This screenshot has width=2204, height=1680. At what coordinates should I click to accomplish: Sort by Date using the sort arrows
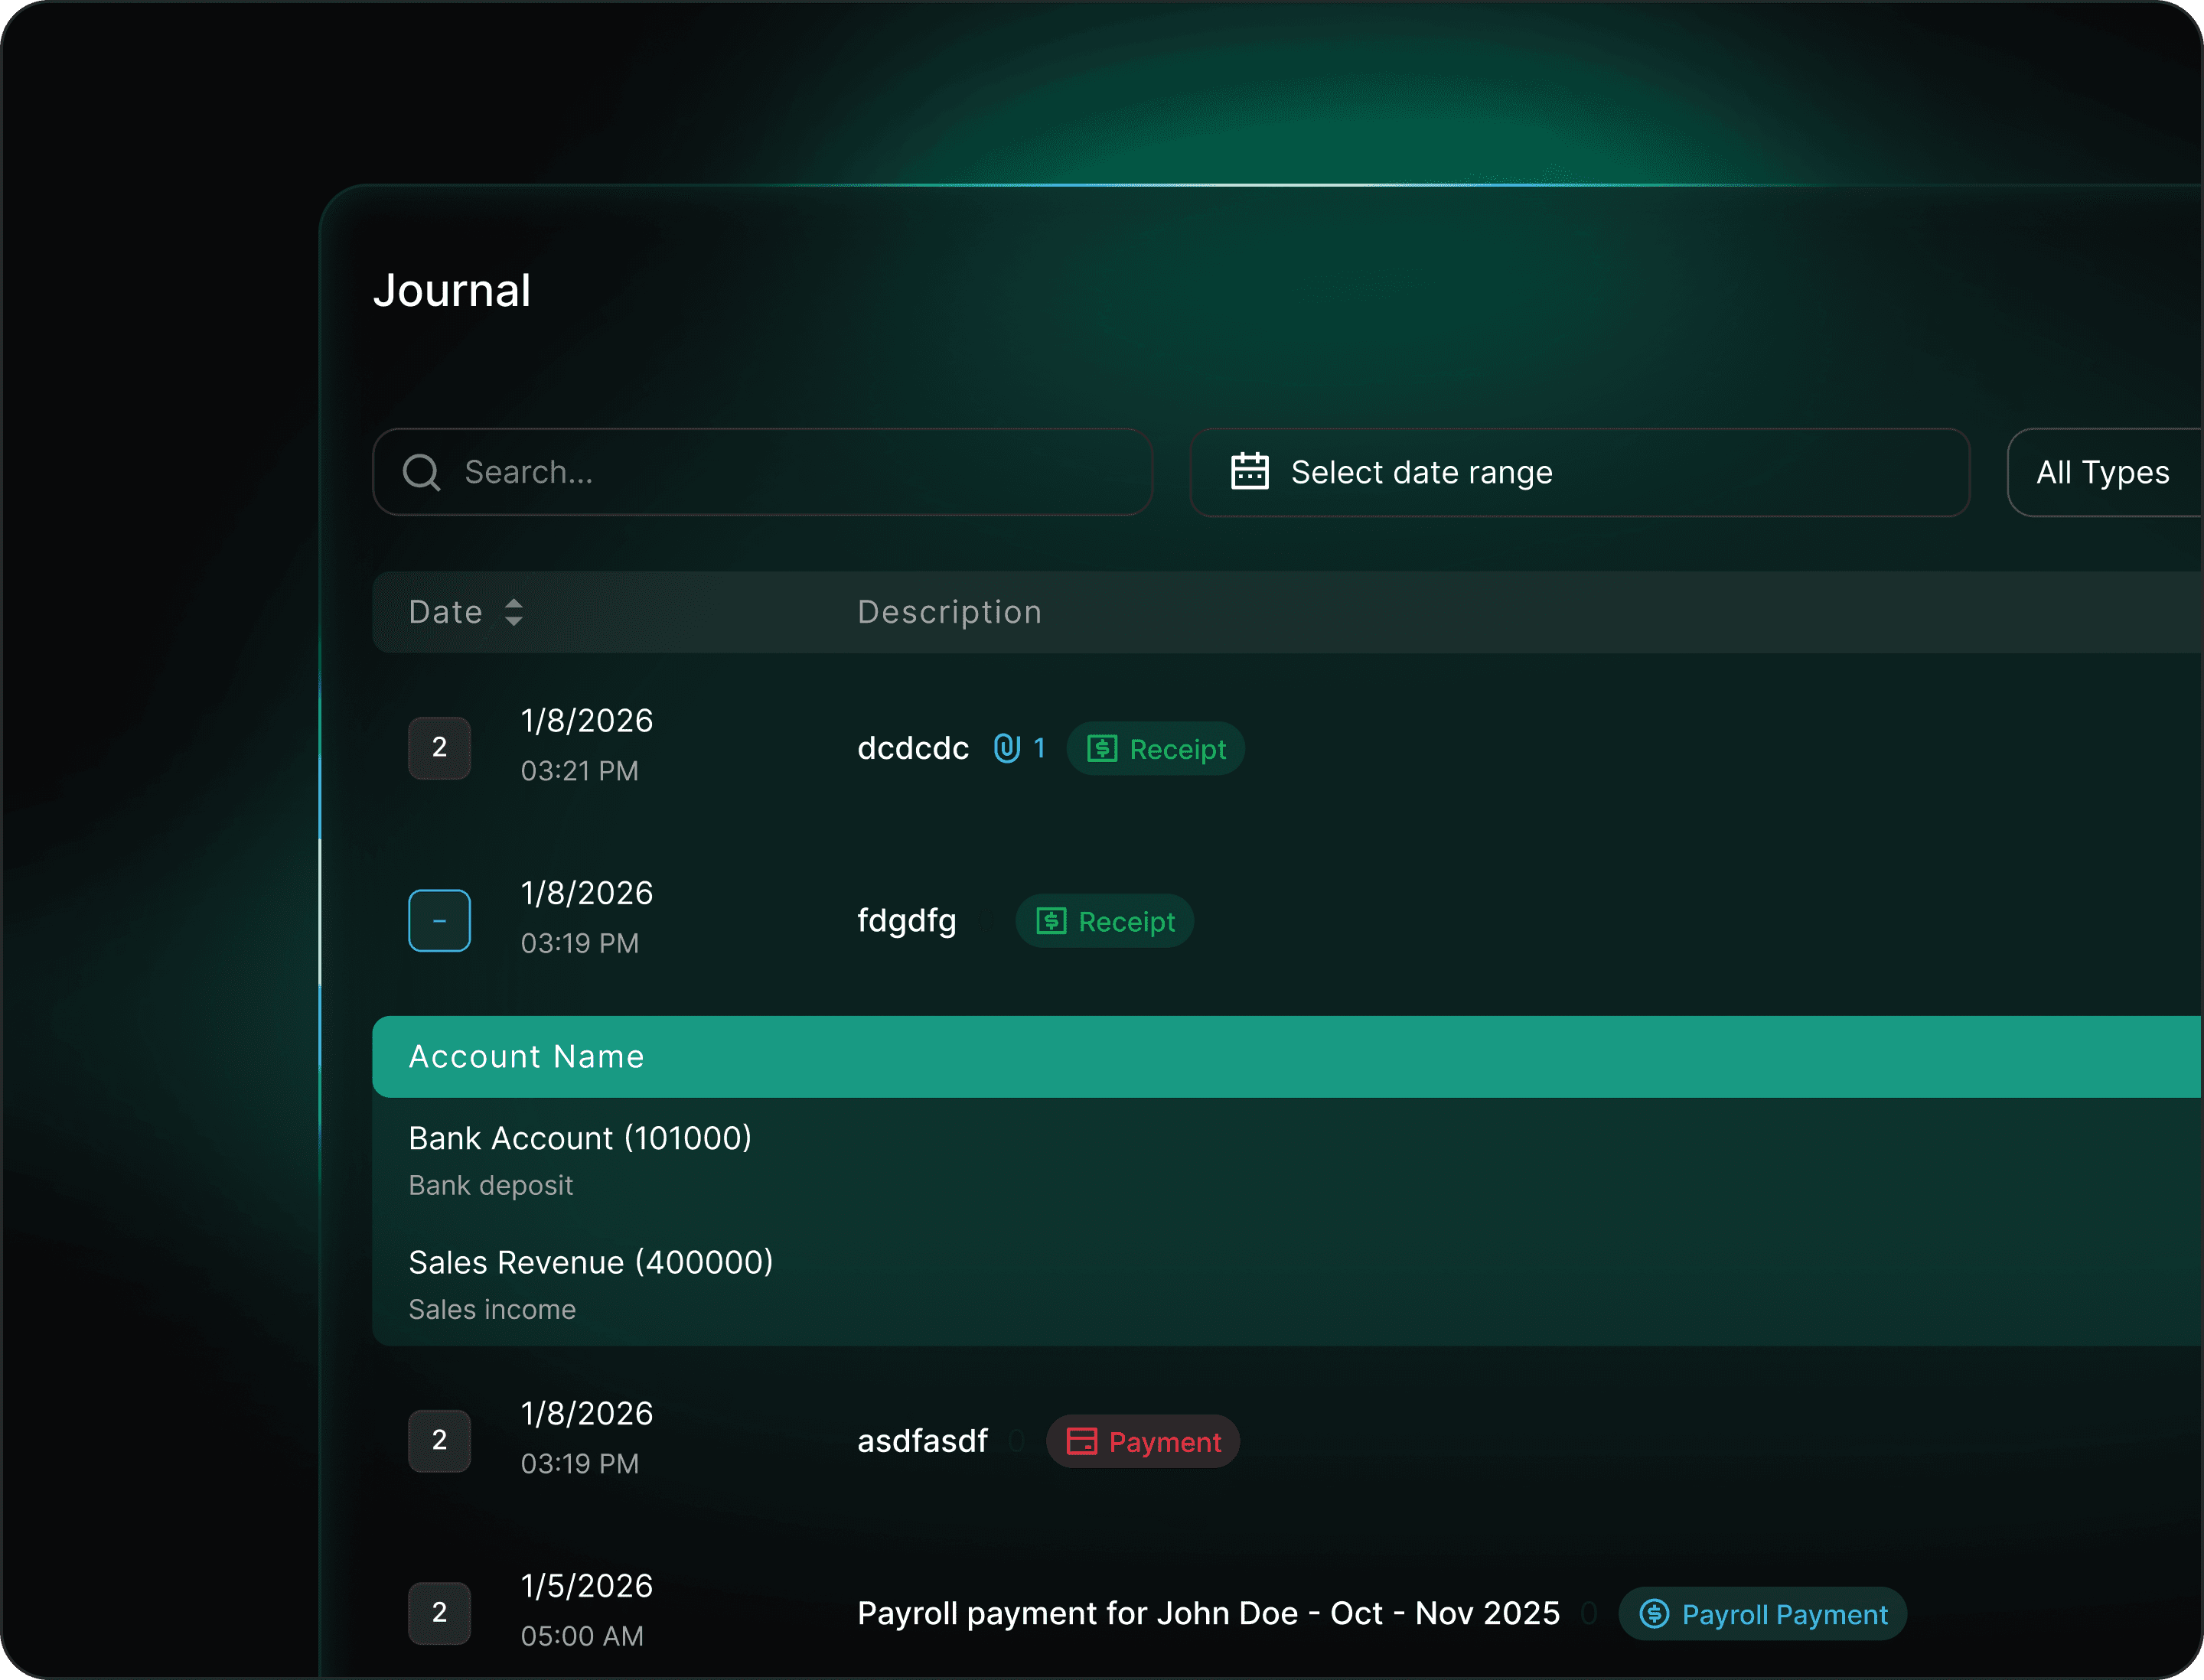click(514, 612)
